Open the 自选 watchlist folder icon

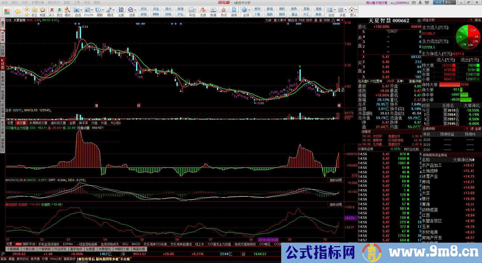click(77, 10)
